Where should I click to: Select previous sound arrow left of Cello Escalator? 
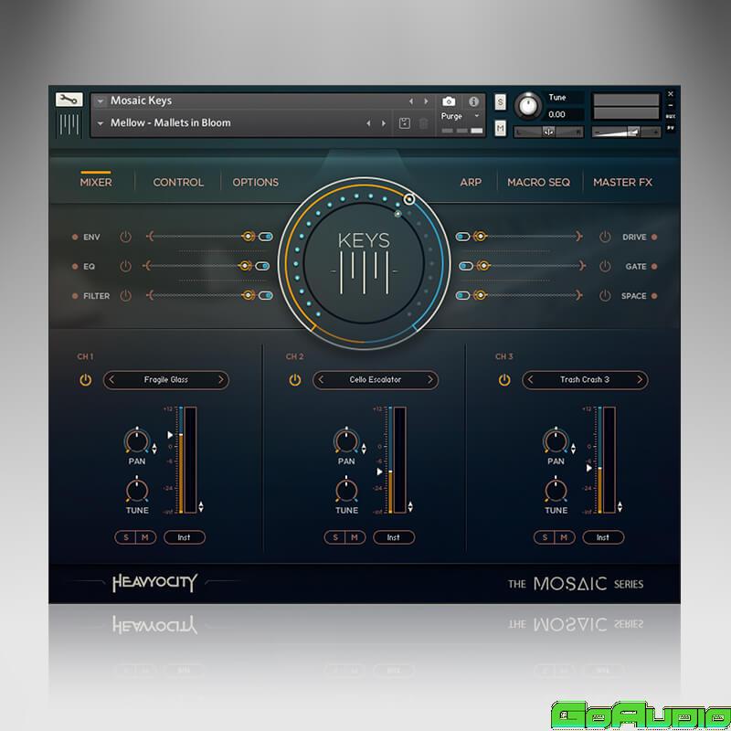click(x=321, y=379)
